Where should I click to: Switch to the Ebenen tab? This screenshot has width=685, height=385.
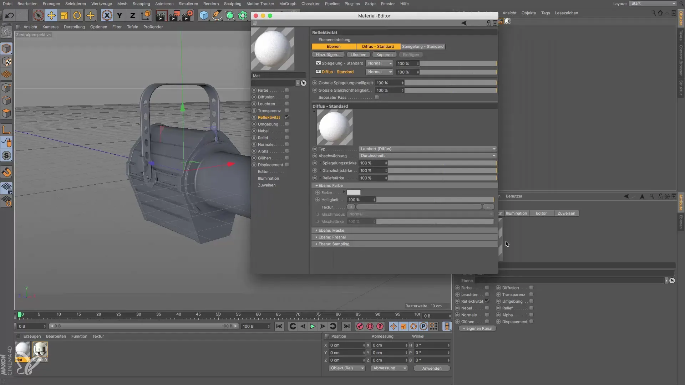coord(334,47)
